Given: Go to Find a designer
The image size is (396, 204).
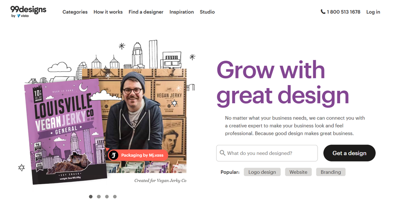Looking at the screenshot, I should click(x=146, y=12).
